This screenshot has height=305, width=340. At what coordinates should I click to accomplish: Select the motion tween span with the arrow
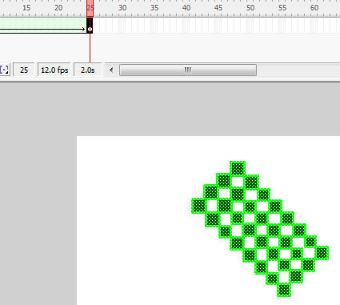click(43, 26)
